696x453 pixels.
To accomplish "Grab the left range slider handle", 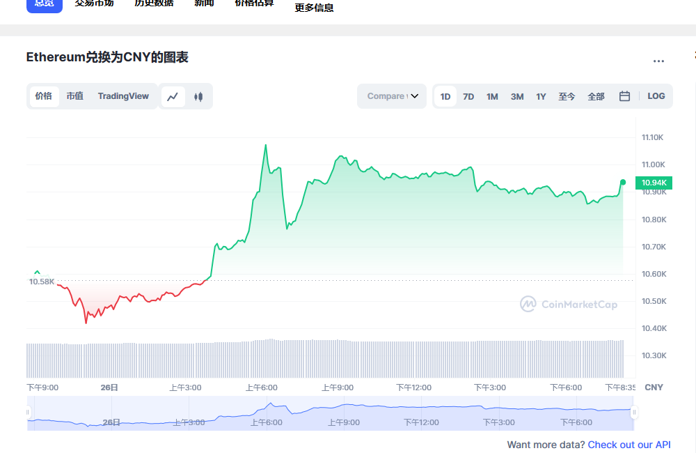I will 28,412.
